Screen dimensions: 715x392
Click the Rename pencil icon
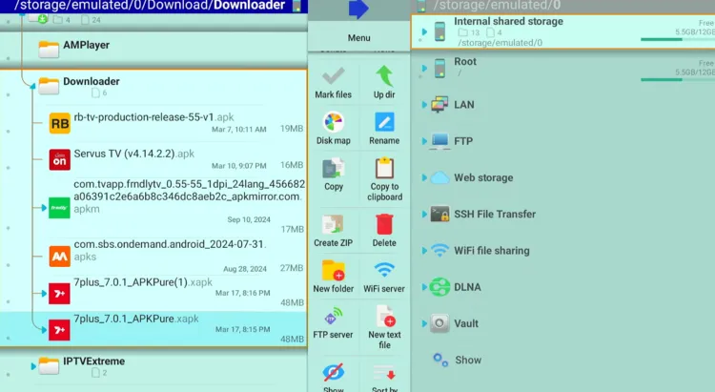tap(384, 122)
